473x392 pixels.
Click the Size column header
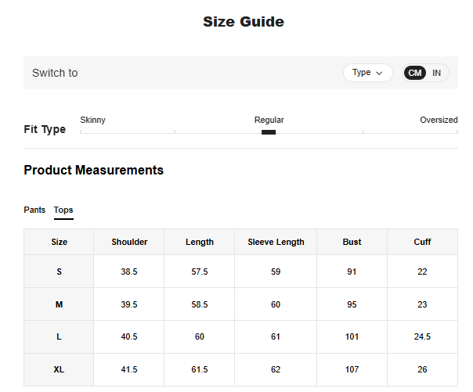[x=59, y=242]
